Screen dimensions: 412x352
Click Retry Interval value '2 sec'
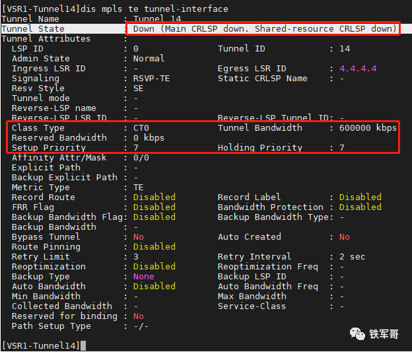353,257
